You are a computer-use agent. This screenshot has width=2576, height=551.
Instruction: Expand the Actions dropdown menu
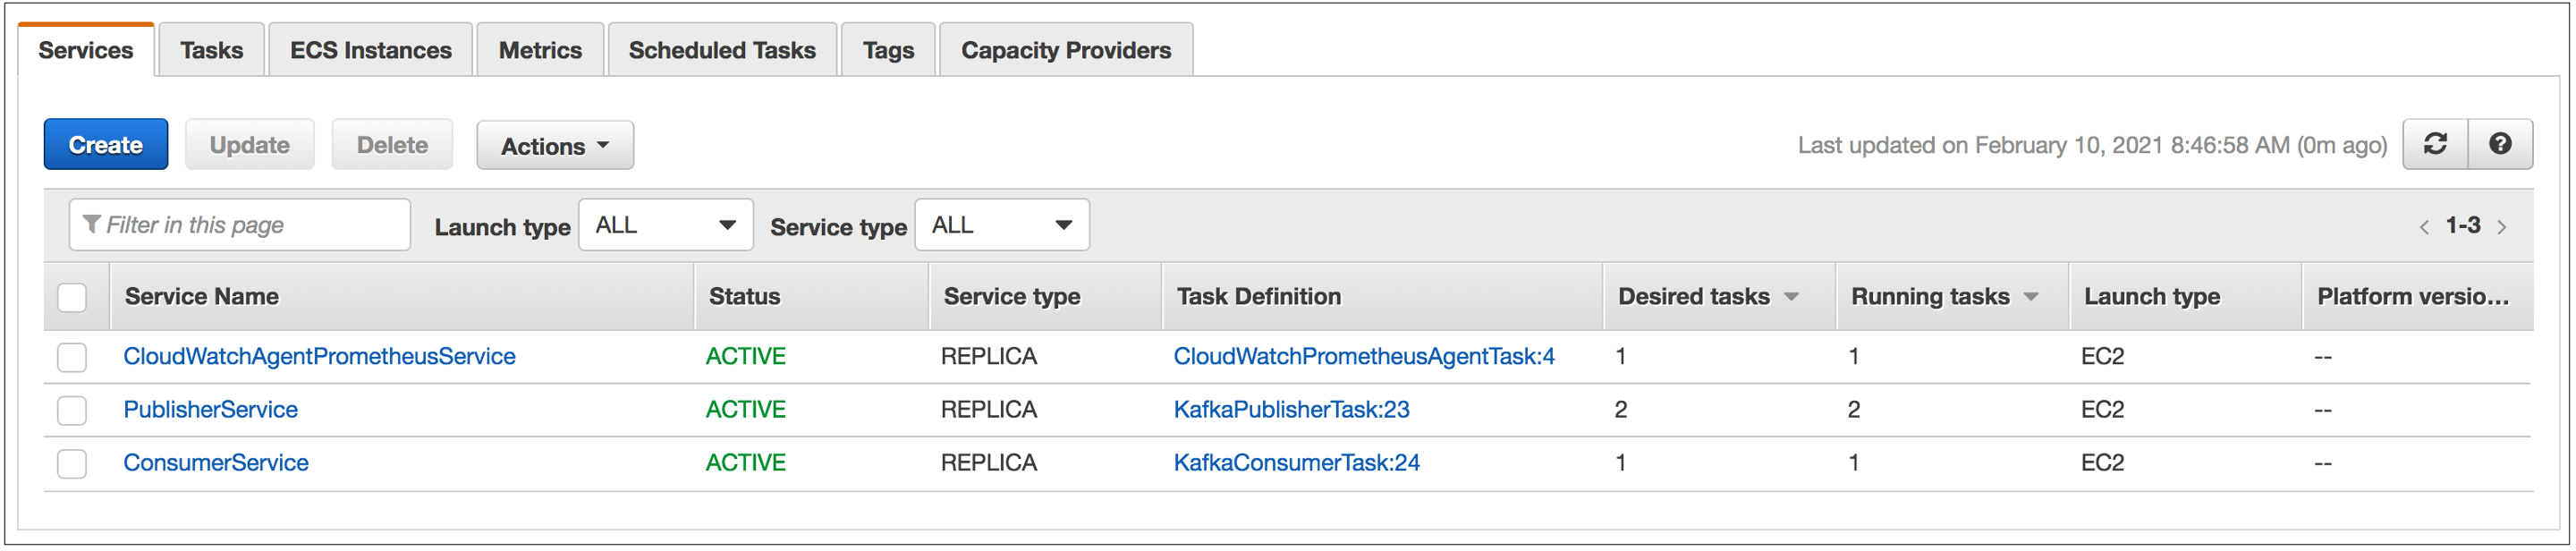click(x=555, y=146)
